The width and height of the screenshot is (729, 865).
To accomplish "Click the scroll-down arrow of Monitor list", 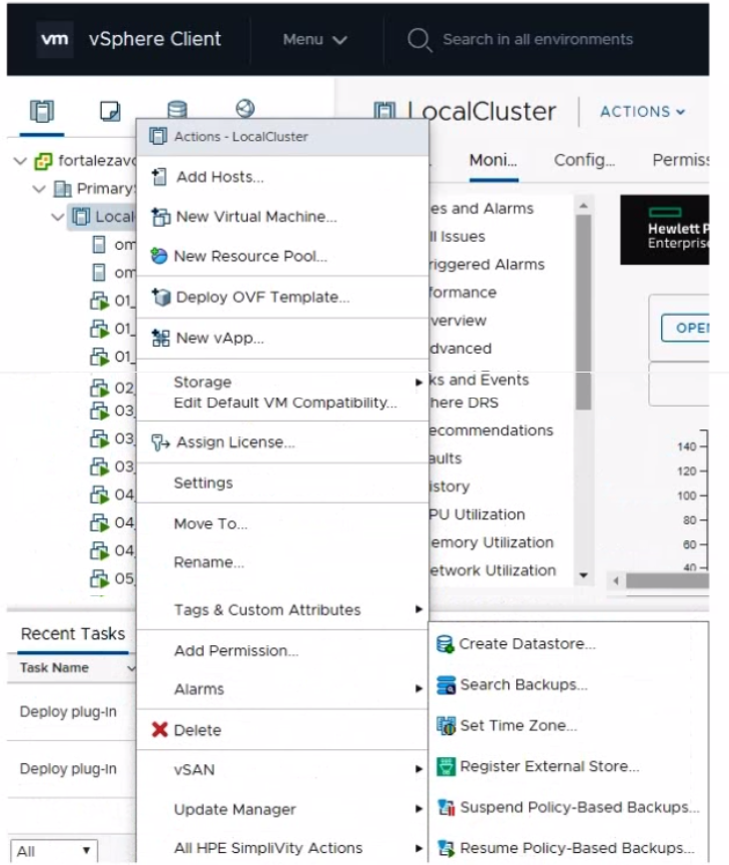I will [583, 575].
